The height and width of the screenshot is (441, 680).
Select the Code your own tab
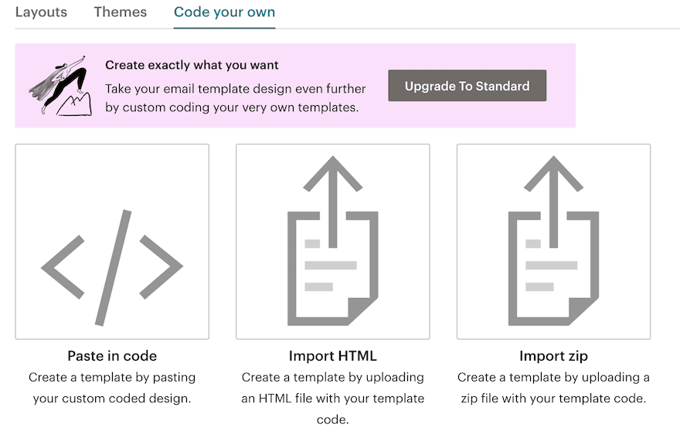point(224,12)
